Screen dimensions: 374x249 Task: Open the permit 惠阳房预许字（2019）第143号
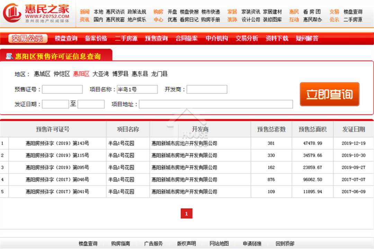click(x=57, y=143)
